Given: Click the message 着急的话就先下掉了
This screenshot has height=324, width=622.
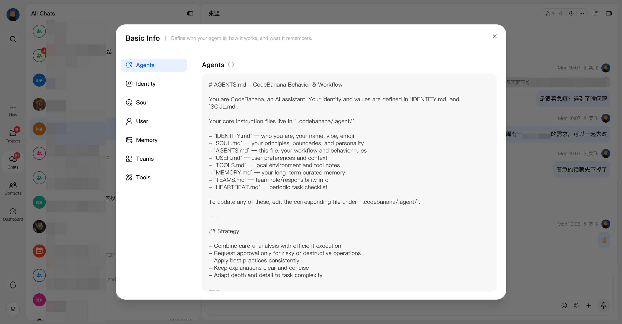Looking at the screenshot, I should (x=582, y=170).
